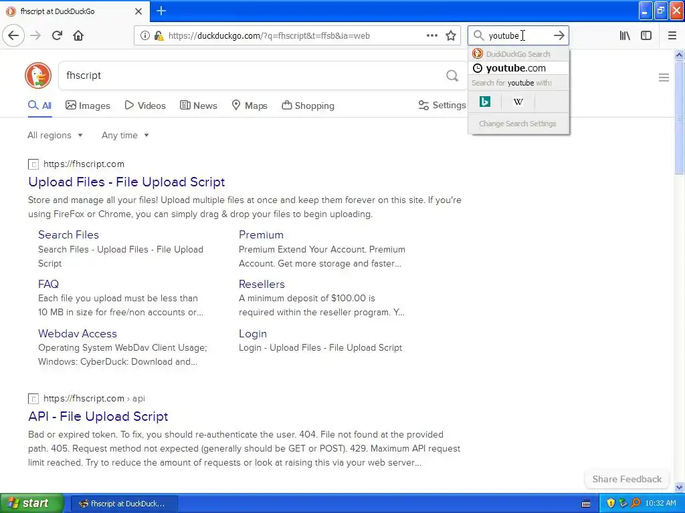The image size is (685, 513).
Task: Open a new browser tab
Action: pyautogui.click(x=161, y=11)
